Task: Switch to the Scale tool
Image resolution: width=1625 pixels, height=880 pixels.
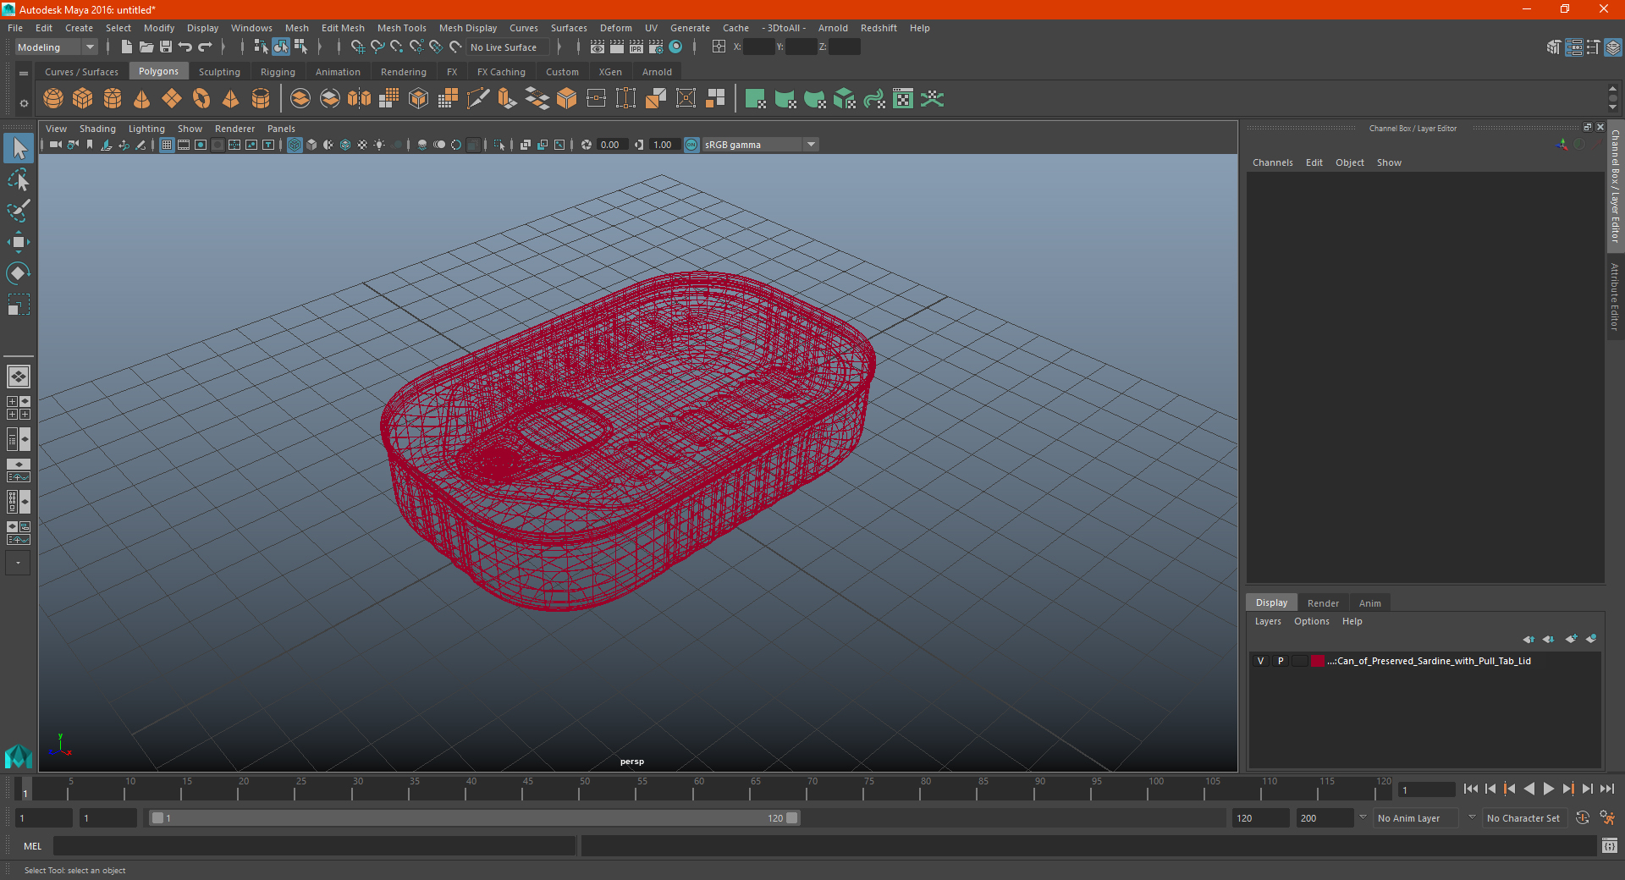Action: 19,304
